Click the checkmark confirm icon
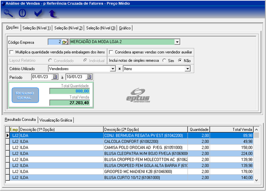266x191 pixels. (38, 13)
